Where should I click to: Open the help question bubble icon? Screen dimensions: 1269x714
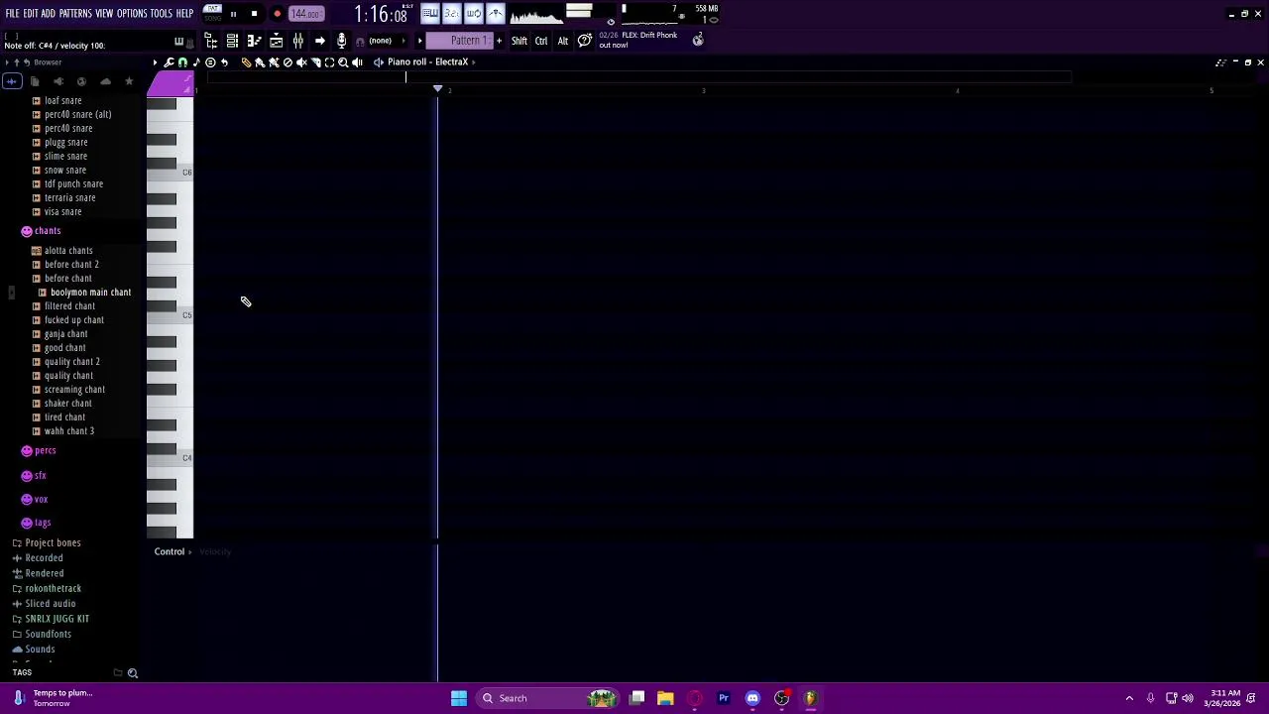click(x=585, y=41)
